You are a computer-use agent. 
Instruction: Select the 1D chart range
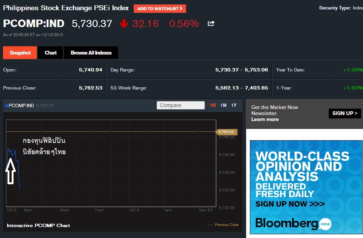tap(213, 105)
